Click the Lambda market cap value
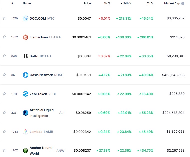Screen dimensions: 190x157 click(175, 132)
